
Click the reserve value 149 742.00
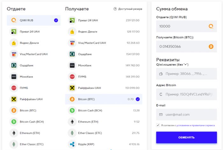pyautogui.click(x=133, y=65)
